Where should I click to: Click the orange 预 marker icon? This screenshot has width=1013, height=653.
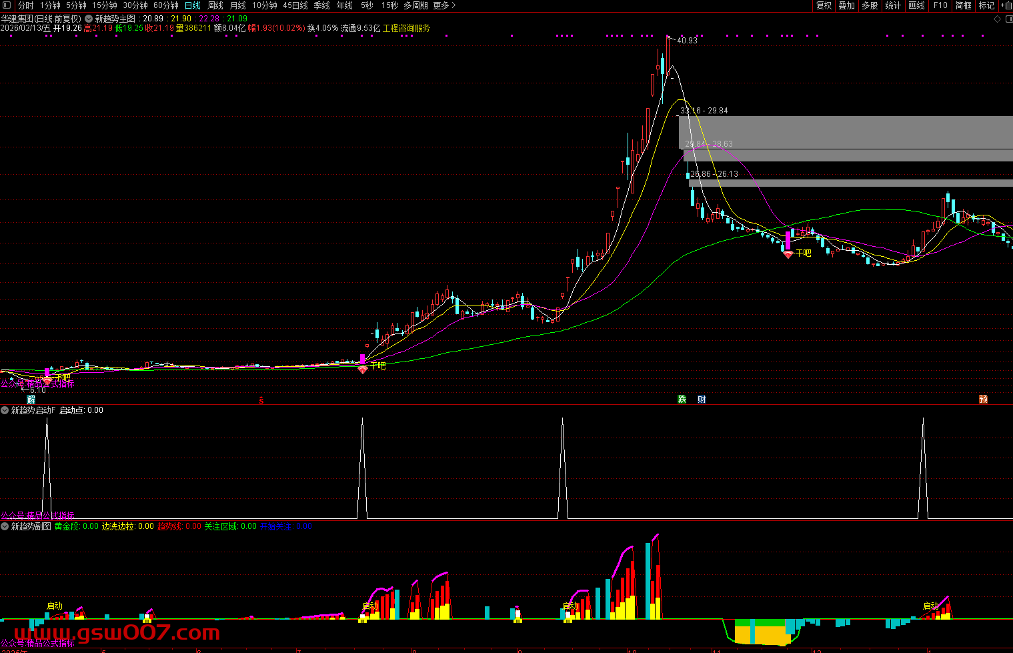[x=983, y=400]
